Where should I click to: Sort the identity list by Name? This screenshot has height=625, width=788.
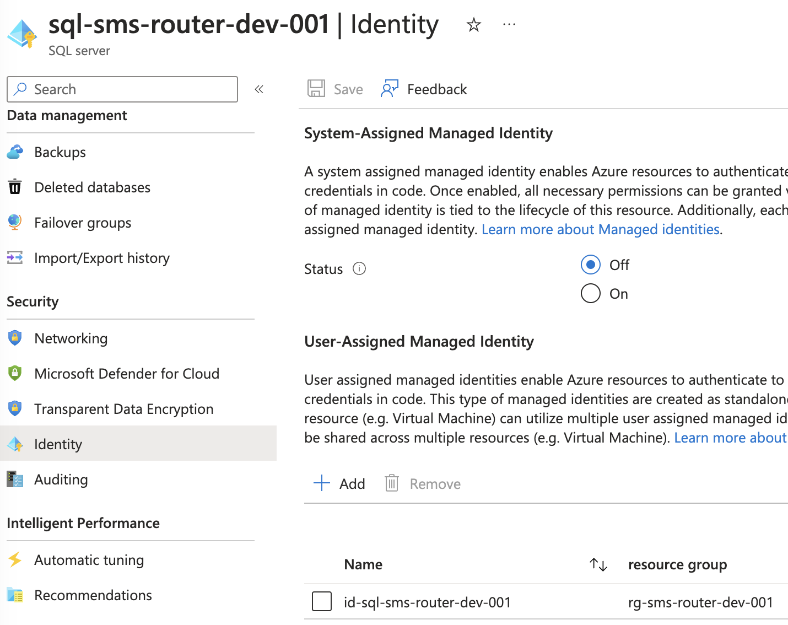click(598, 564)
